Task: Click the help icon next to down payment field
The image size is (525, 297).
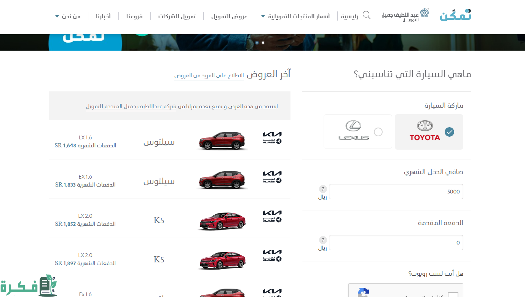Action: 323,240
